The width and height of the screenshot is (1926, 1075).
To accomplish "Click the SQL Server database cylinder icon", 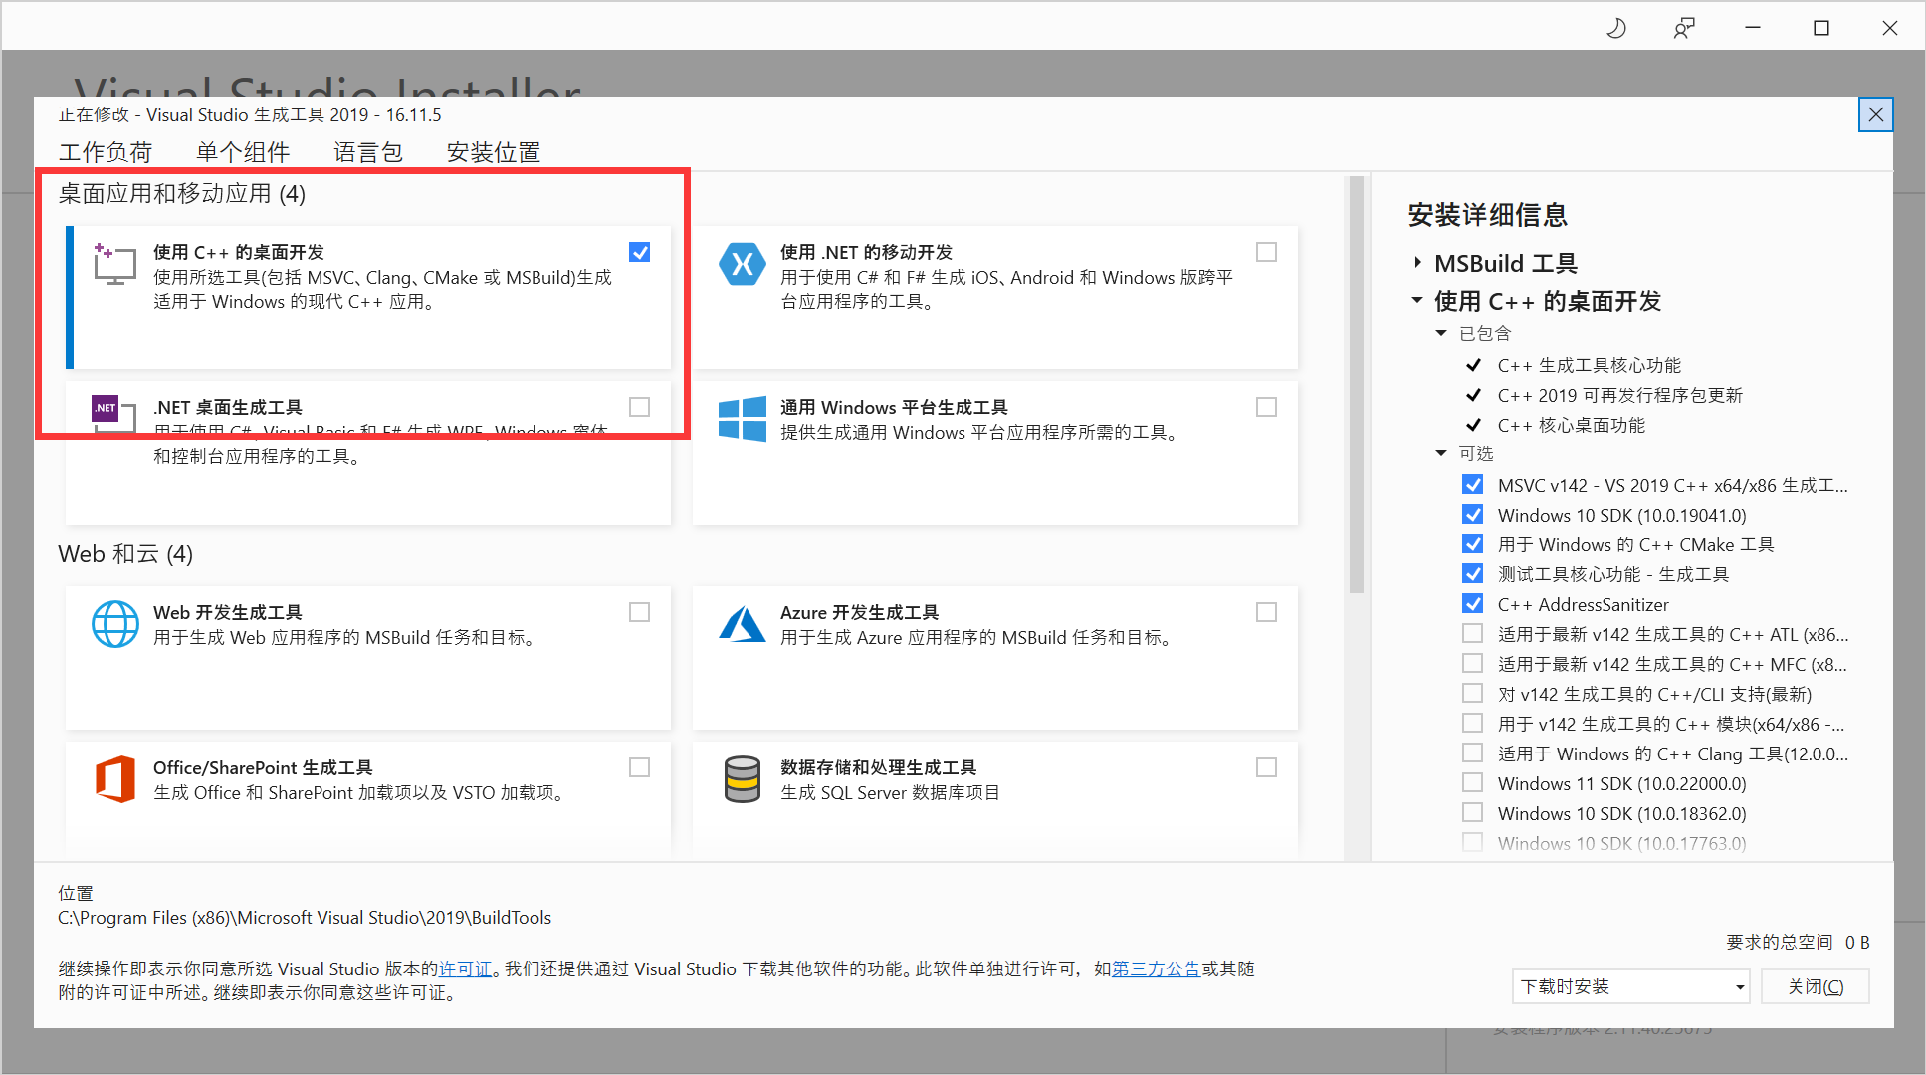I will click(x=743, y=778).
